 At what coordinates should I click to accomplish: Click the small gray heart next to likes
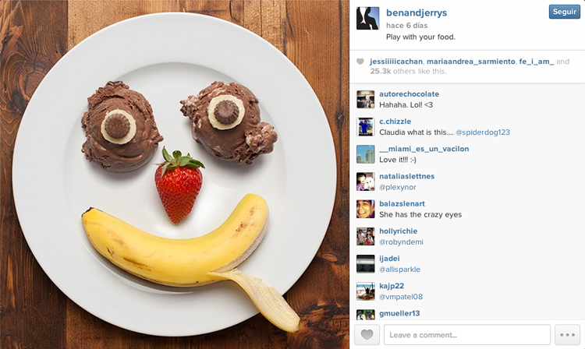click(x=360, y=62)
